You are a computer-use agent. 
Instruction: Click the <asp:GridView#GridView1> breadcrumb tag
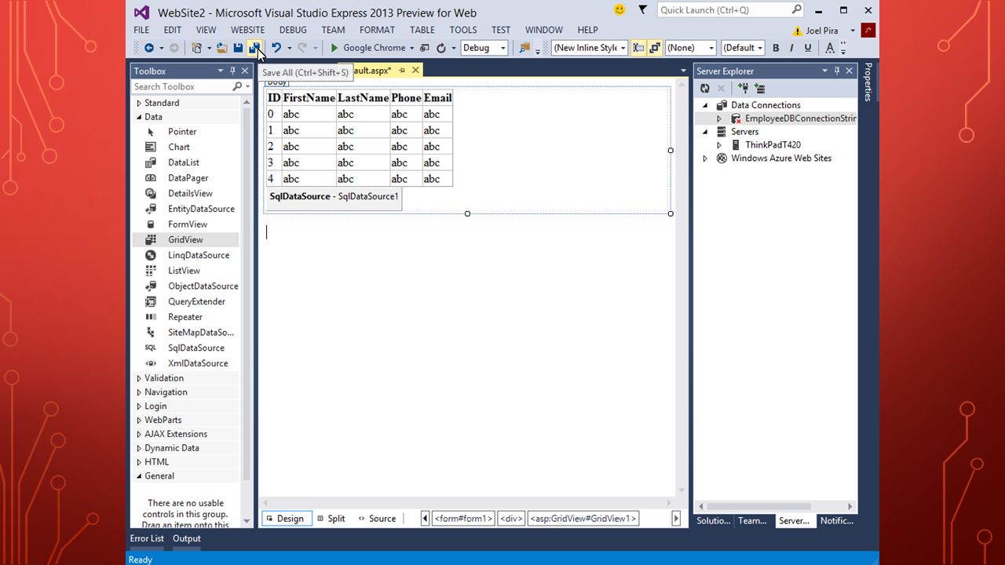583,519
